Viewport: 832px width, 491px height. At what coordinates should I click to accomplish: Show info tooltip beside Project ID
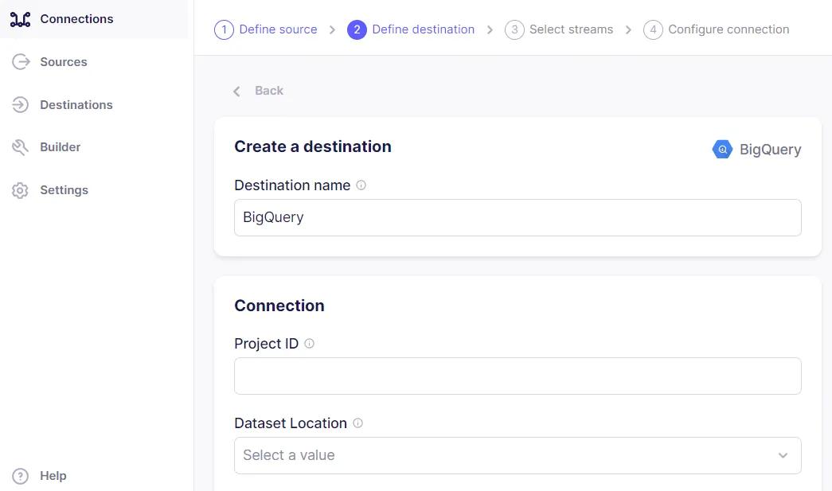tap(310, 344)
